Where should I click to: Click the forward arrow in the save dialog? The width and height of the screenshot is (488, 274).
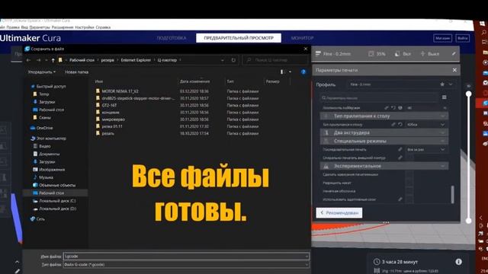(39, 60)
